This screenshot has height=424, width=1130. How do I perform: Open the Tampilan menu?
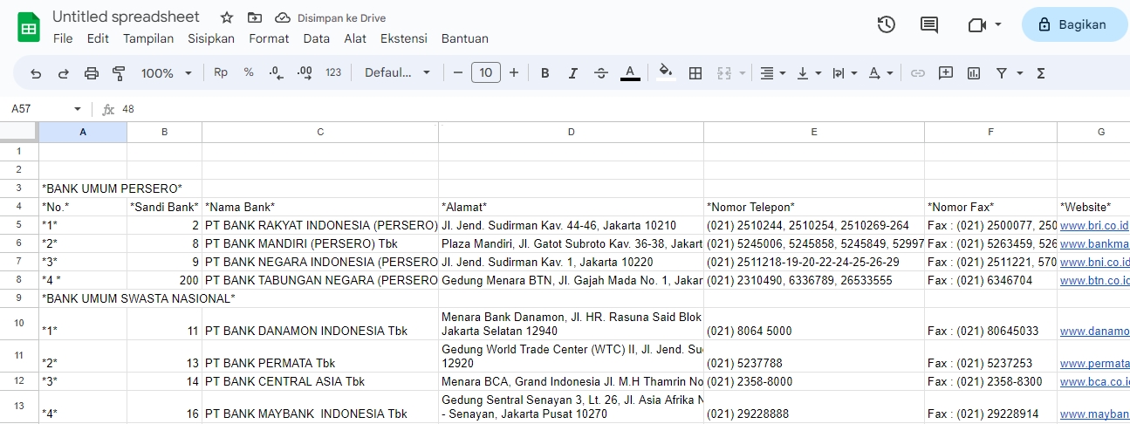(x=148, y=38)
